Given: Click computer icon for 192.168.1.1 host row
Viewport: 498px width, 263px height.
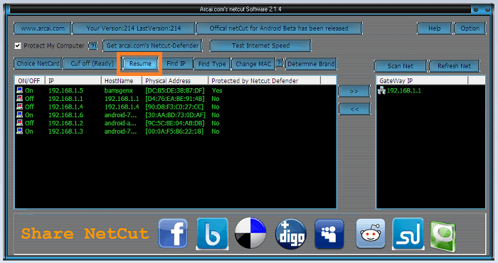Looking at the screenshot, I should pos(20,98).
